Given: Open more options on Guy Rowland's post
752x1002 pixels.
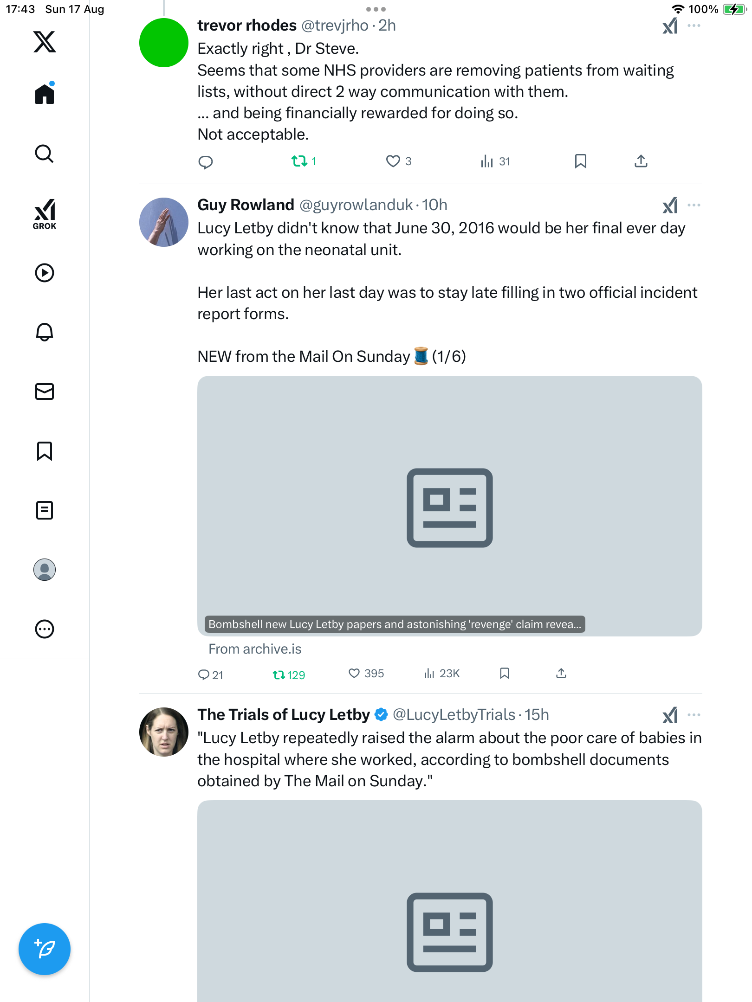Looking at the screenshot, I should click(x=694, y=205).
